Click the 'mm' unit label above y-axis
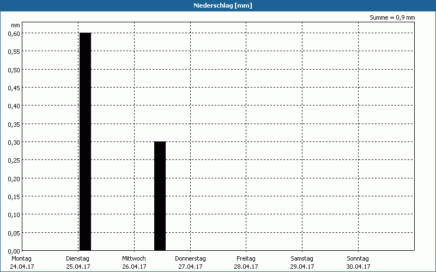The width and height of the screenshot is (436, 272). pyautogui.click(x=16, y=26)
